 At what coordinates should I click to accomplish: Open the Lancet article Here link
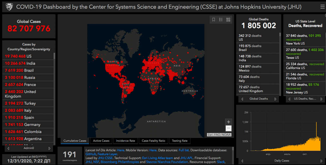click(121, 150)
